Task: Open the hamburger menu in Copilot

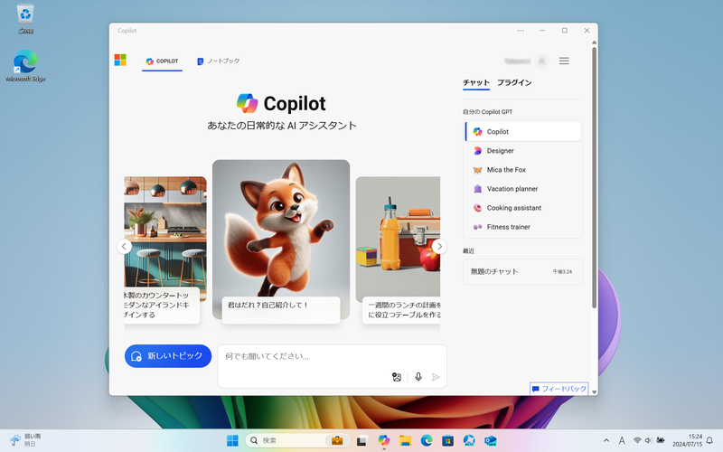Action: point(564,61)
